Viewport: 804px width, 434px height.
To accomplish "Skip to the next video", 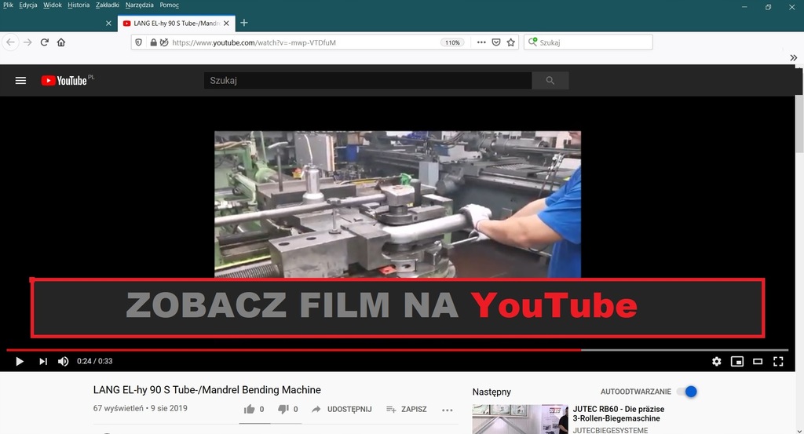I will coord(43,361).
